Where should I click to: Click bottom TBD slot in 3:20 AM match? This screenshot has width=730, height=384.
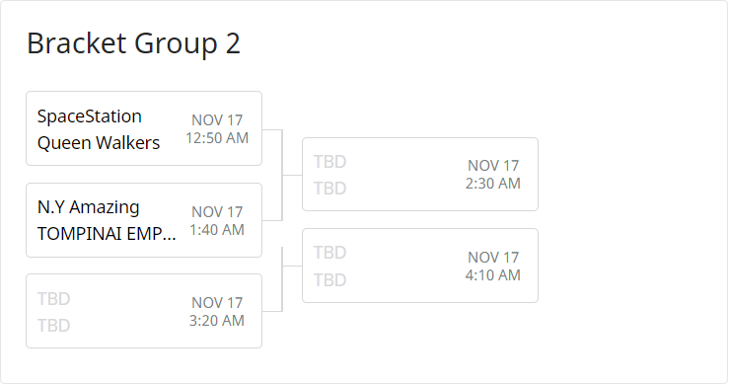point(53,326)
